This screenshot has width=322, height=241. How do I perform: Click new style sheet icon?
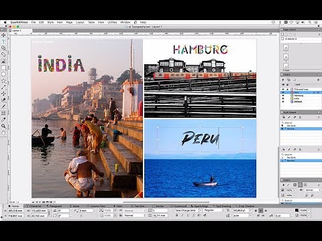point(283,117)
